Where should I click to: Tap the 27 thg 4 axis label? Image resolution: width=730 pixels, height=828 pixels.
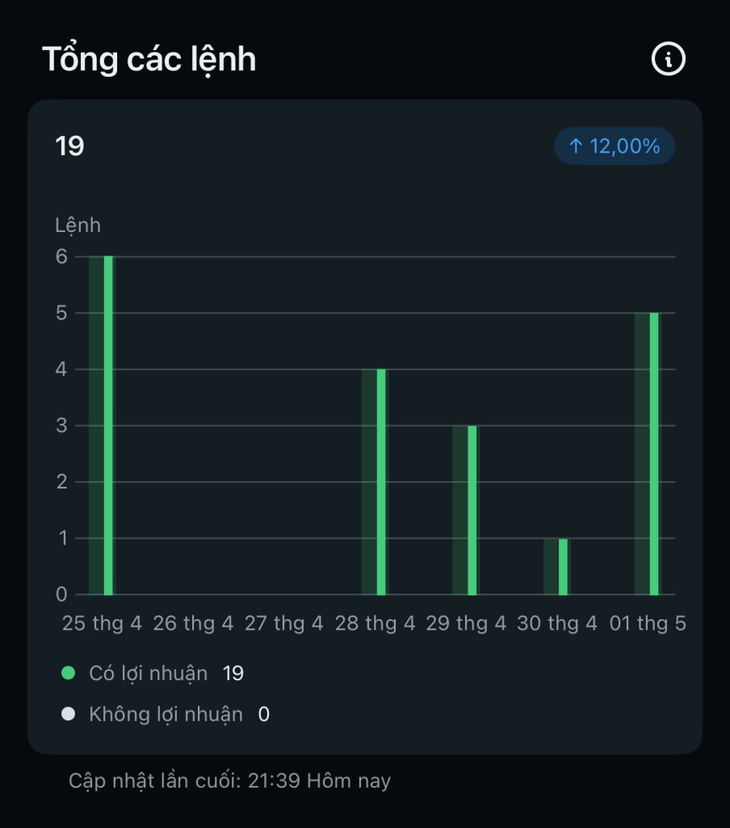[x=283, y=623]
